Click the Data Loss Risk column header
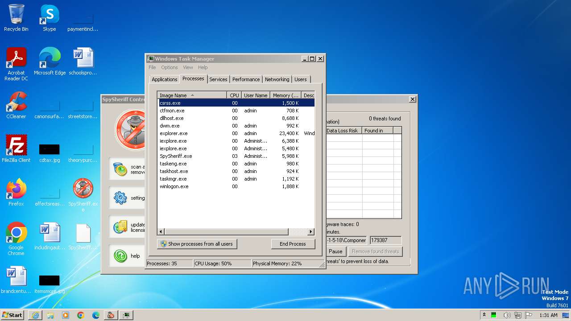Screen dimensions: 571x321 [343, 131]
